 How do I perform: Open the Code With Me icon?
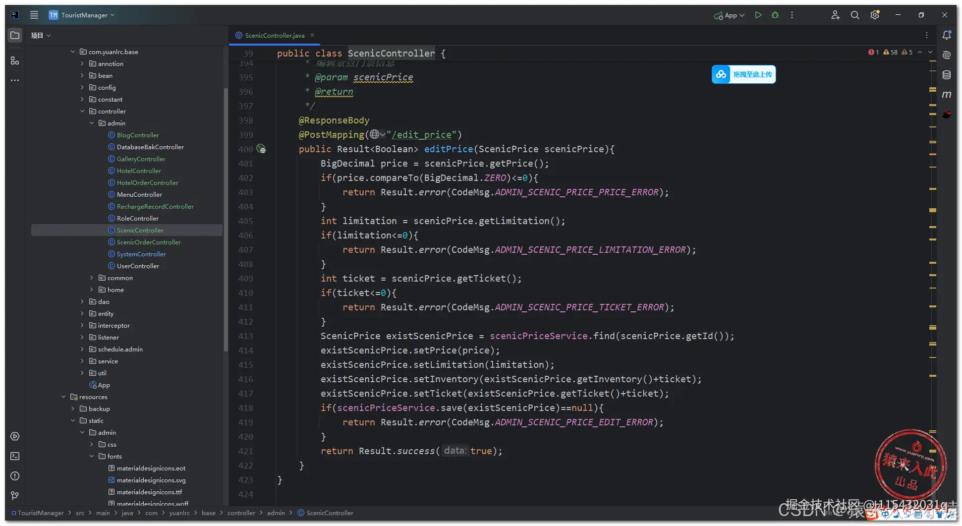point(836,15)
